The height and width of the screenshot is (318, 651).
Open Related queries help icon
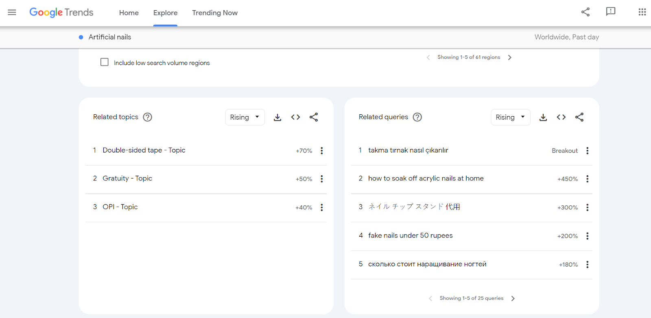click(x=417, y=117)
